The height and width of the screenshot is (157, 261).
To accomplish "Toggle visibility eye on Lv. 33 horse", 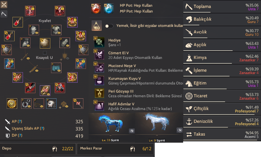I will click(x=132, y=131).
